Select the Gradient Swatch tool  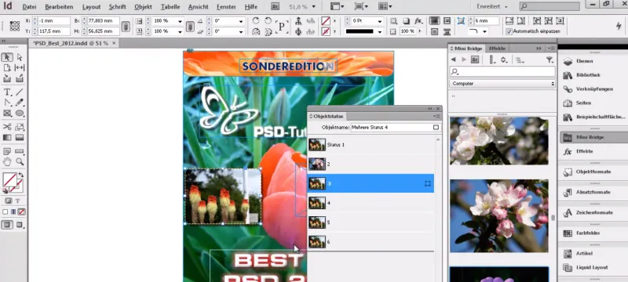click(7, 137)
